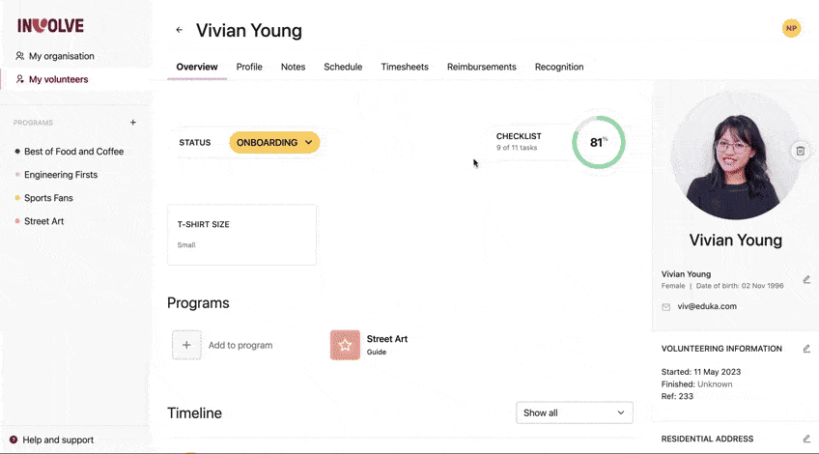Click the Add to program plus box
819x454 pixels.
[187, 345]
